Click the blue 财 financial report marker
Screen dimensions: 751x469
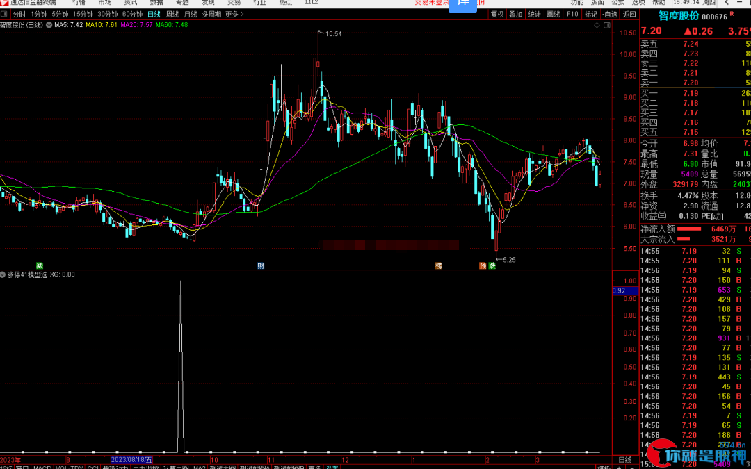coord(261,265)
